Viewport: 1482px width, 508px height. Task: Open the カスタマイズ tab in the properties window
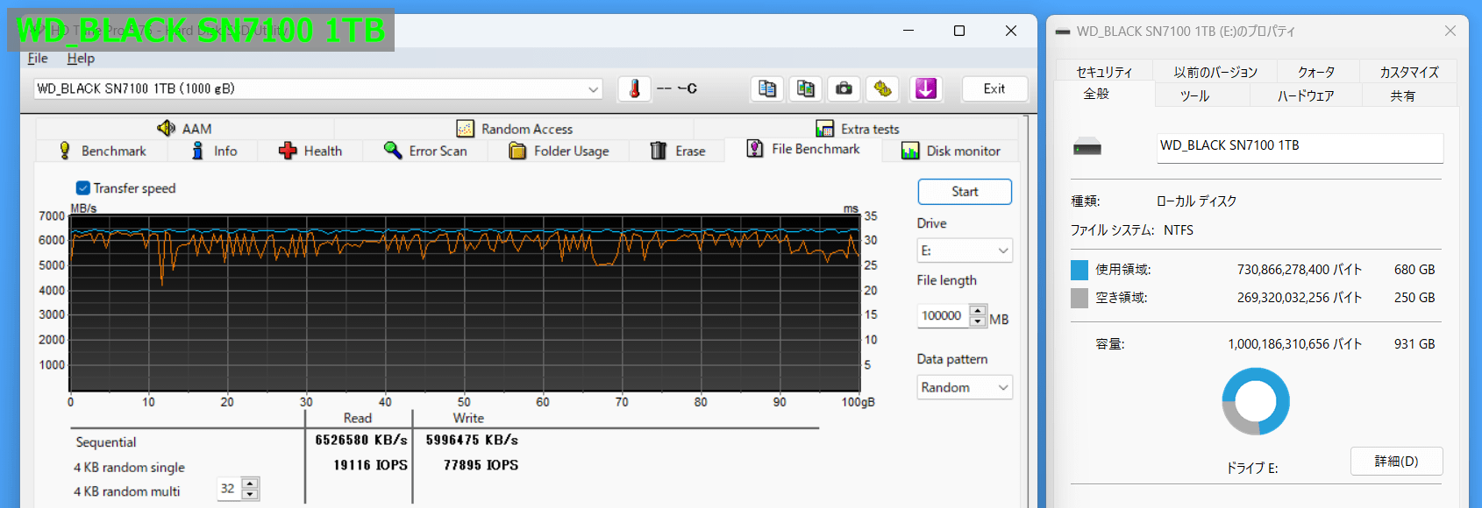tap(1408, 72)
